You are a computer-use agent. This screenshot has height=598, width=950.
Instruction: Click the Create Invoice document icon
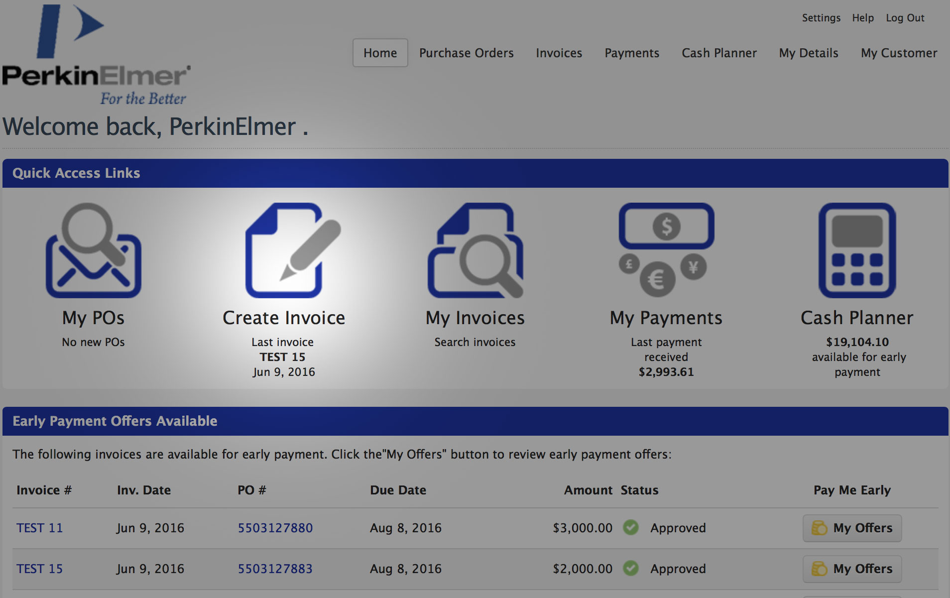(293, 250)
